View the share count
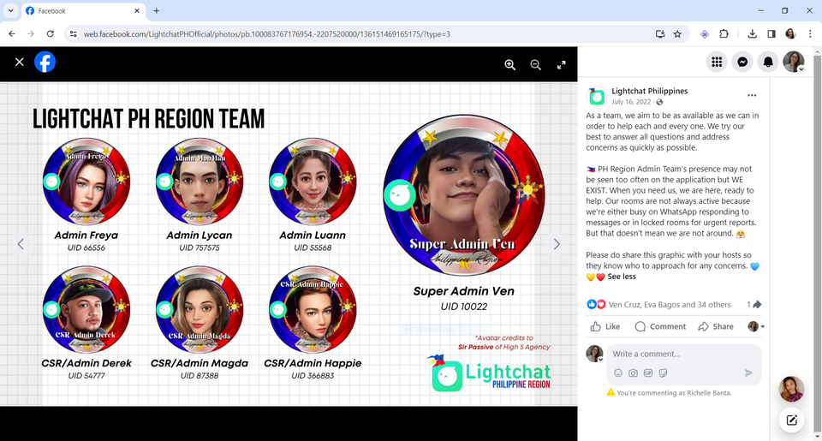Screen dimensions: 822x441 point(753,305)
